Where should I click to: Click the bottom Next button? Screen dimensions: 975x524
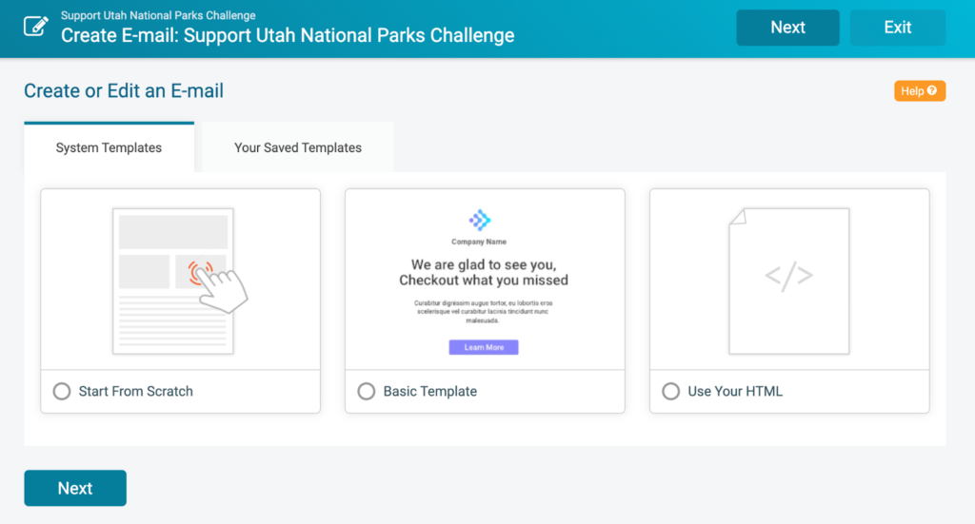pyautogui.click(x=75, y=488)
